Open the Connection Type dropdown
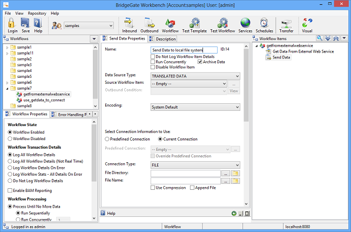Viewport: 351px width, 232px height. pos(195,164)
